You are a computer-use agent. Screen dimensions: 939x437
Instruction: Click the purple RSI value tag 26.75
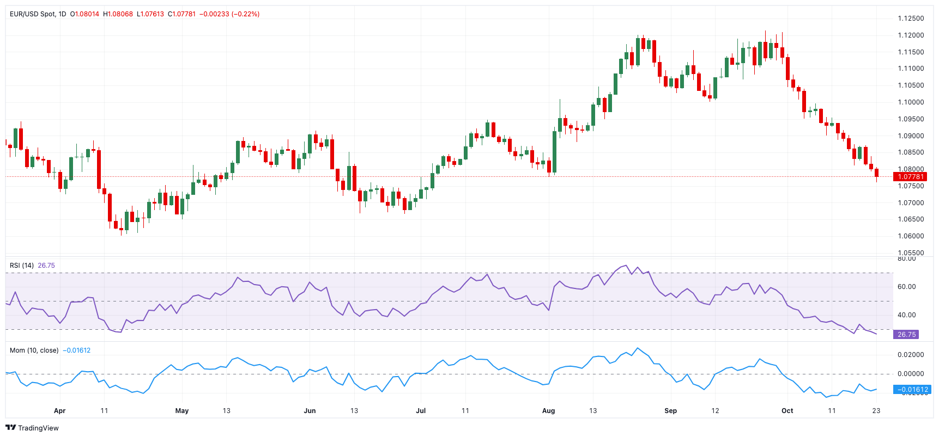(906, 335)
